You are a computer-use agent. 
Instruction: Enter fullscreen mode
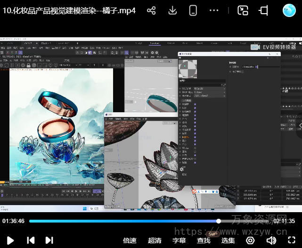click(x=292, y=240)
